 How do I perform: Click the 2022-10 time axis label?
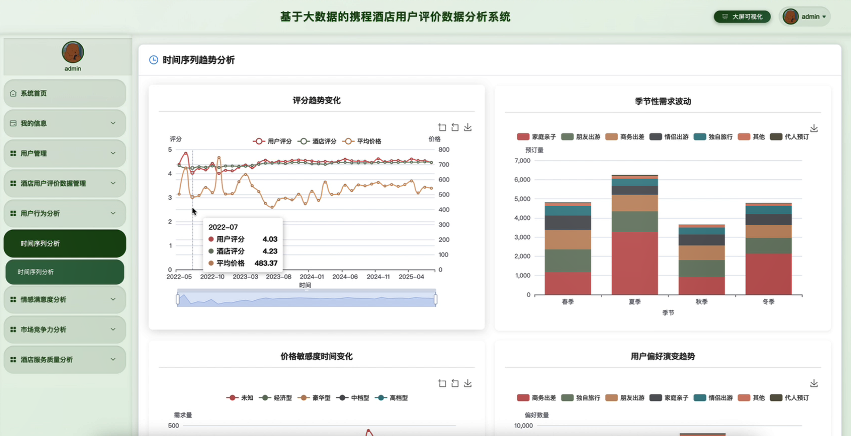click(x=212, y=277)
